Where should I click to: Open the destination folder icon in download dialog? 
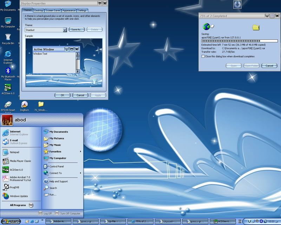256,27
